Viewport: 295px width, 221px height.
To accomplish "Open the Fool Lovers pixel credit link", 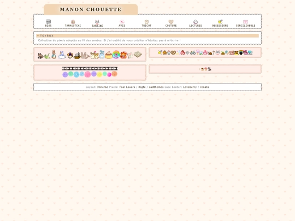I will point(127,87).
